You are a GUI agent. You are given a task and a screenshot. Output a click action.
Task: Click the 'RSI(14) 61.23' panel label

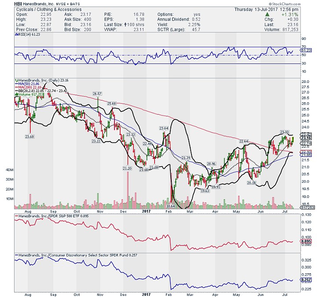27,35
